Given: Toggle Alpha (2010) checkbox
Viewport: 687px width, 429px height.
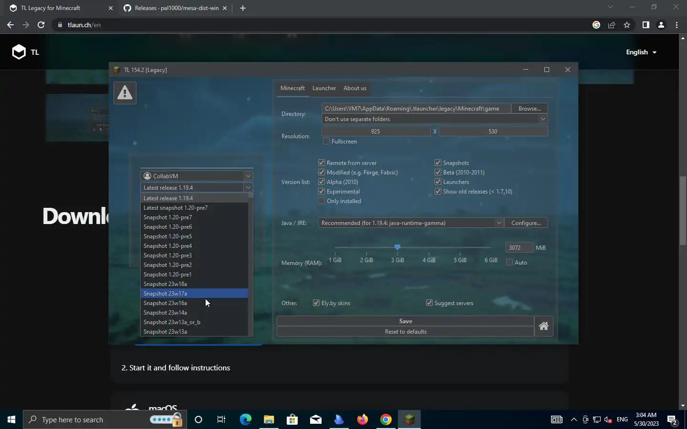Looking at the screenshot, I should click(322, 182).
